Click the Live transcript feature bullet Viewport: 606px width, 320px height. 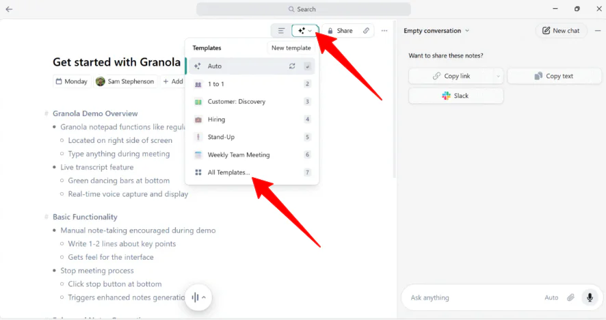97,168
